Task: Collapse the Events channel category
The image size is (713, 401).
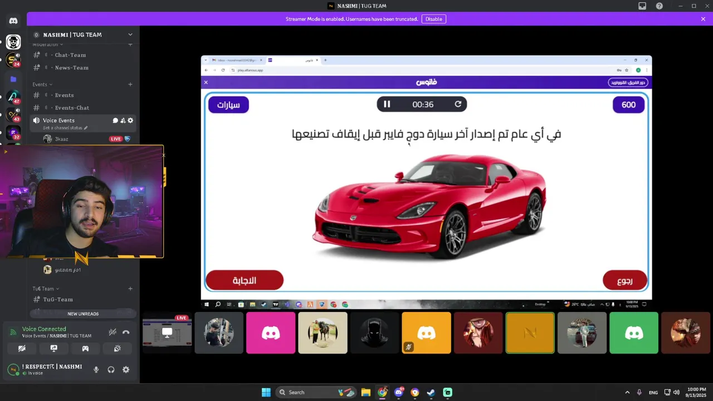Action: [42, 85]
